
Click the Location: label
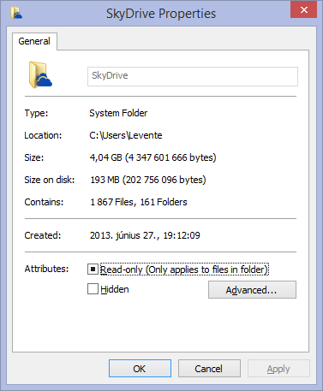pyautogui.click(x=43, y=135)
